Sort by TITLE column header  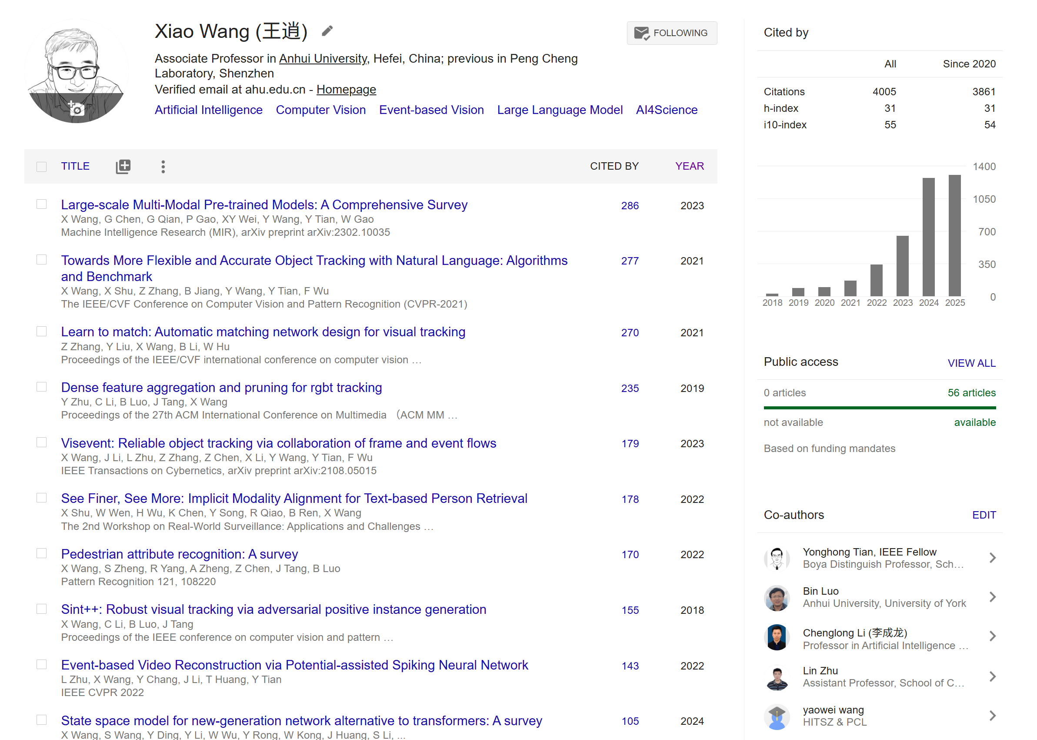coord(75,166)
